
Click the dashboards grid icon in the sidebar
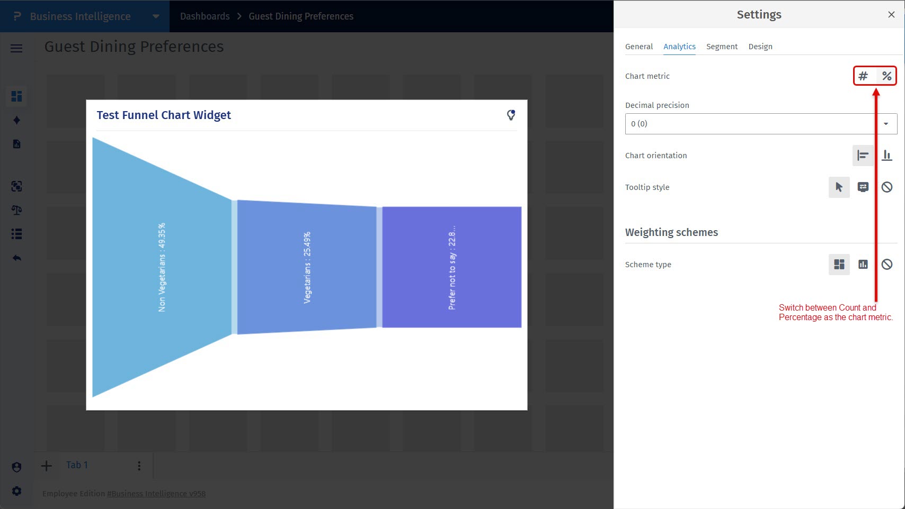(x=16, y=96)
